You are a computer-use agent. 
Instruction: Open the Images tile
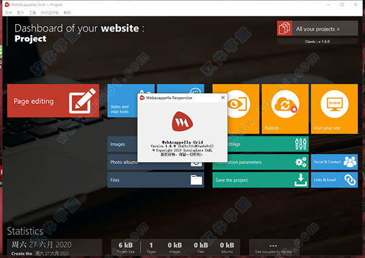(x=122, y=144)
